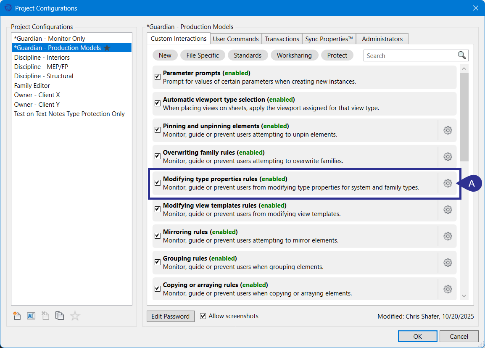Select the Discipline - Structural configuration
Viewport: 485px width, 348px height.
pyautogui.click(x=43, y=76)
